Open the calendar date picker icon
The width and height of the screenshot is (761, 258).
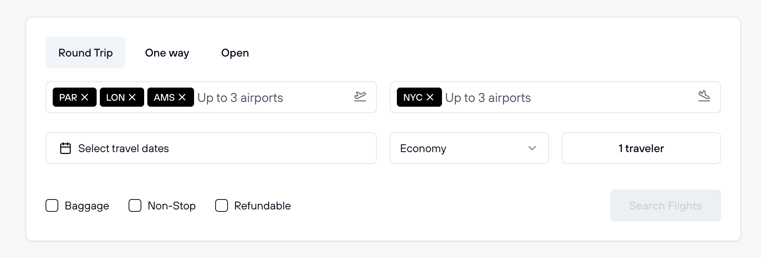click(x=65, y=148)
